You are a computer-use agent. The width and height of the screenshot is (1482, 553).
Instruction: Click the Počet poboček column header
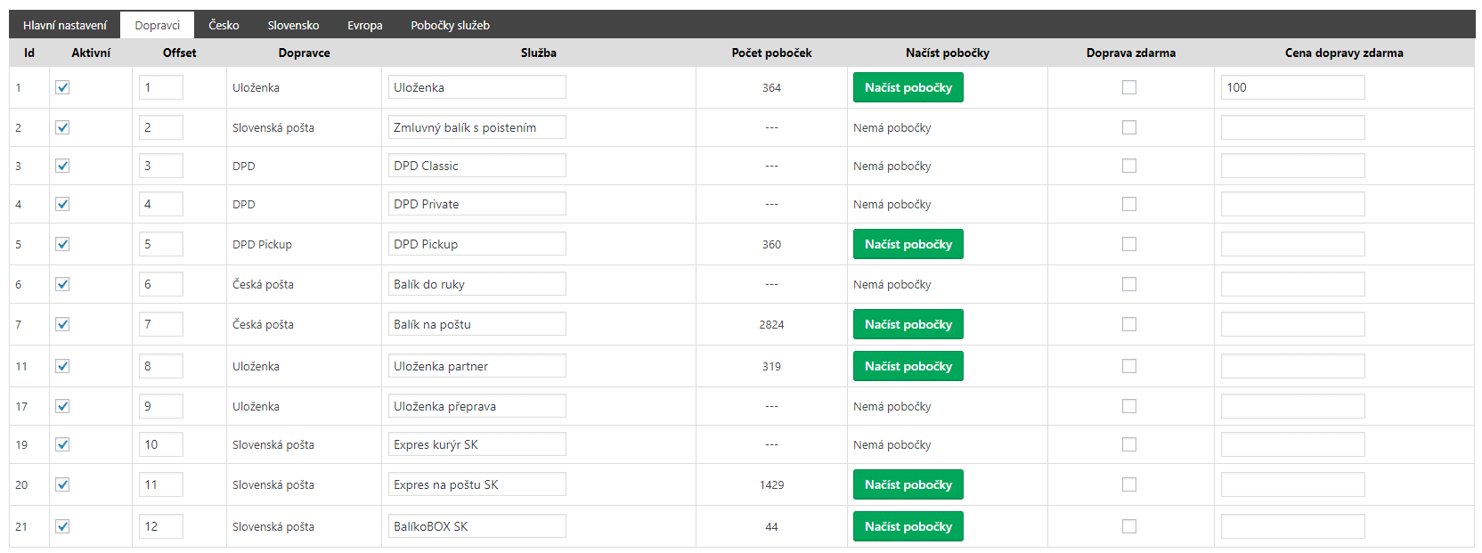tap(771, 53)
